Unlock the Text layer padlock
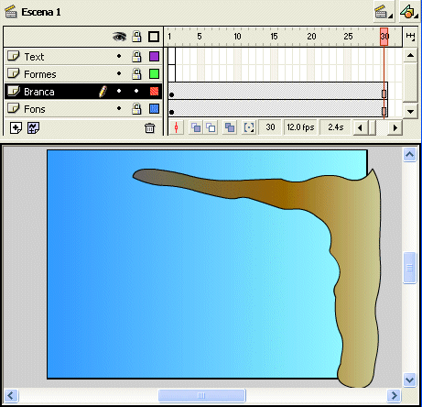The image size is (422, 407). point(136,57)
